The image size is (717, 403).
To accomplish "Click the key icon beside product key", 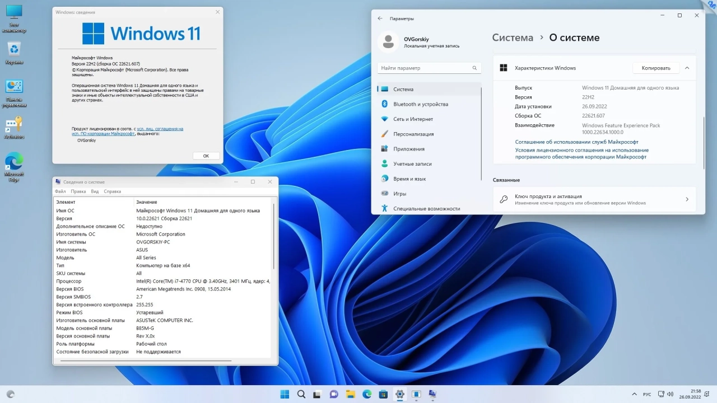I will (x=504, y=199).
